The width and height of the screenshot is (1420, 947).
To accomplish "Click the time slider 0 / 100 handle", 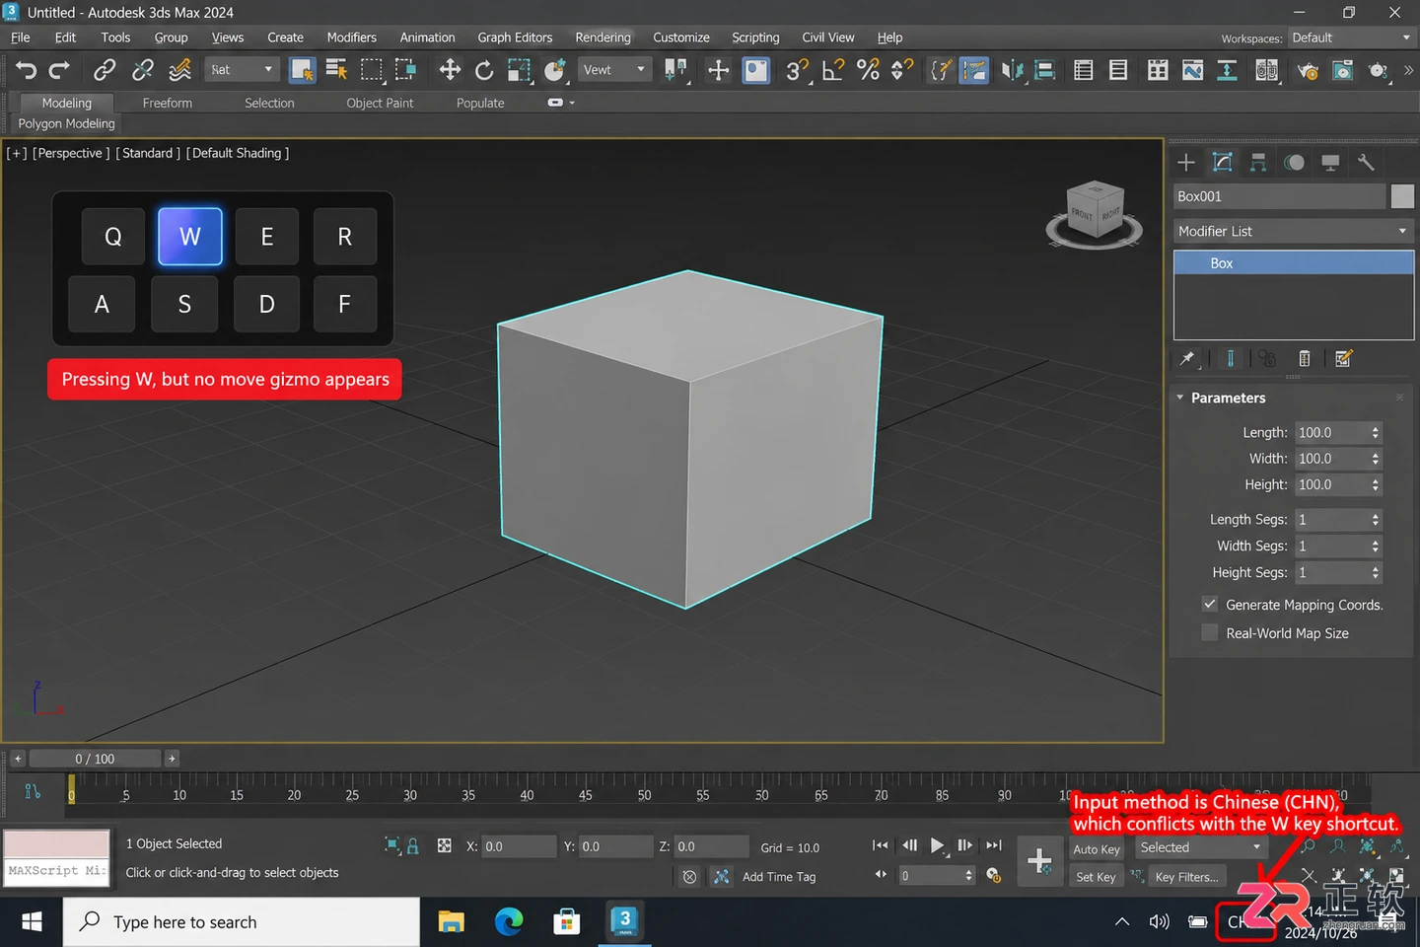I will 95,759.
